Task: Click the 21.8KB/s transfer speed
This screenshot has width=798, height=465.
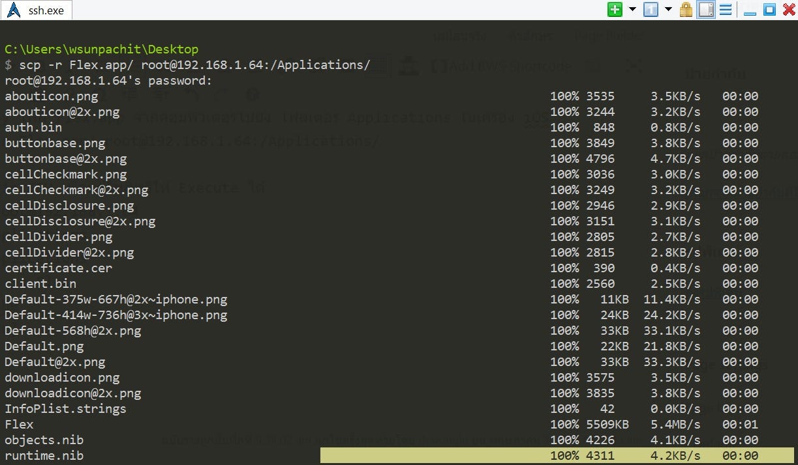Action: (672, 346)
